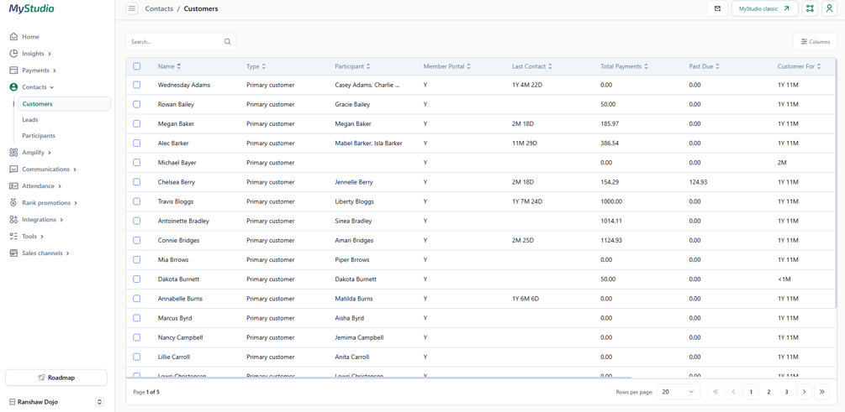845x412 pixels.
Task: Click the Tools icon in sidebar
Action: click(13, 236)
